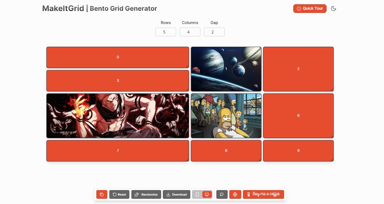Click Buy me a coffee button

coord(263,195)
